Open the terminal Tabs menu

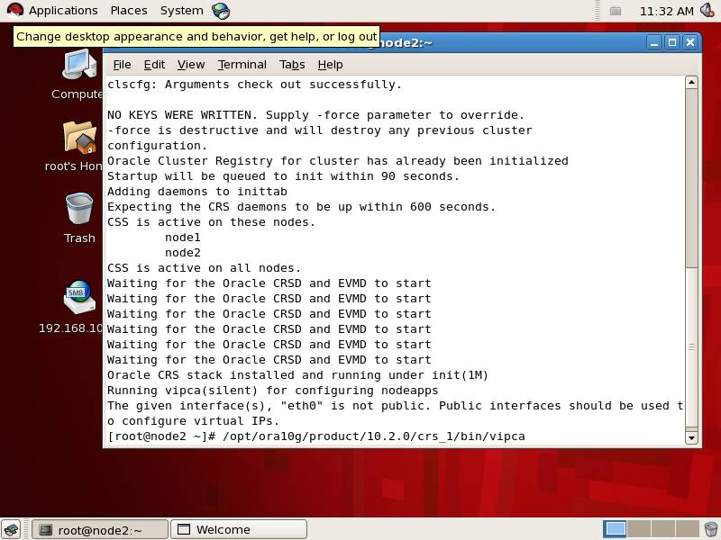[292, 65]
